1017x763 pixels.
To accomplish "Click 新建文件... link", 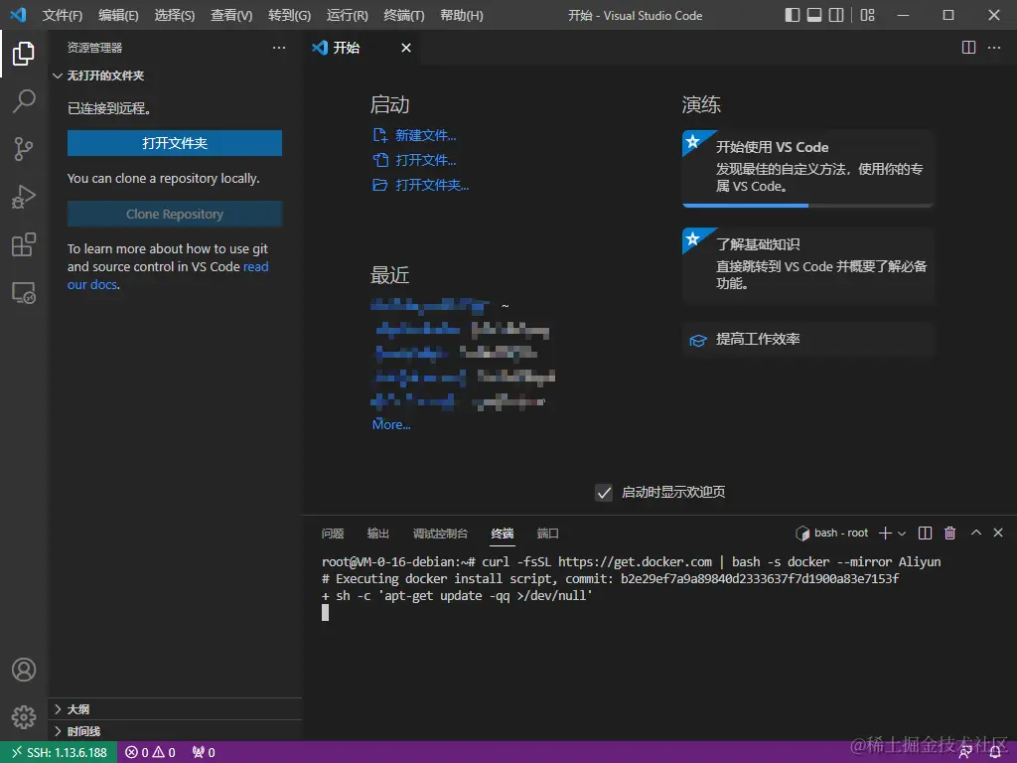I will point(414,135).
